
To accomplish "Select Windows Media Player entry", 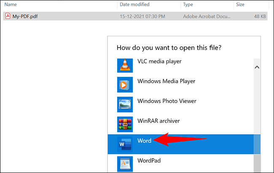I will coord(181,85).
